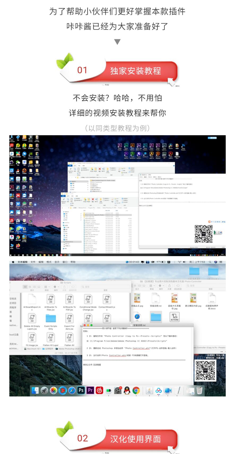Open Finder from the Mac dock
This screenshot has height=454, width=235.
[x=35, y=390]
